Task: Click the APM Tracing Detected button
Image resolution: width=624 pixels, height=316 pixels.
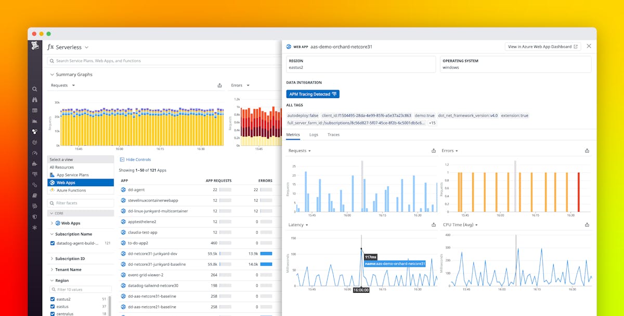Action: pyautogui.click(x=313, y=94)
